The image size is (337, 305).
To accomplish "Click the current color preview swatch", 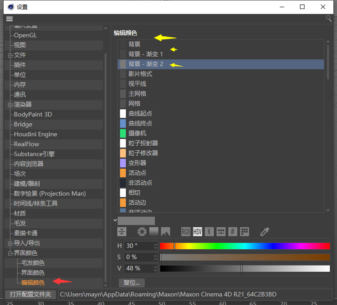I will coord(136,220).
